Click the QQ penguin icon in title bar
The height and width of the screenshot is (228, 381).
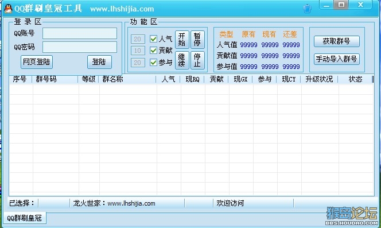(x=8, y=9)
